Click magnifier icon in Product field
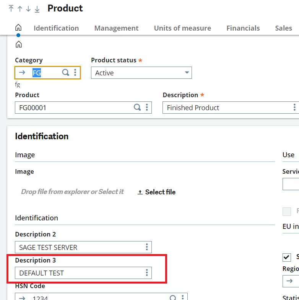Image resolution: width=299 pixels, height=300 pixels. point(137,108)
